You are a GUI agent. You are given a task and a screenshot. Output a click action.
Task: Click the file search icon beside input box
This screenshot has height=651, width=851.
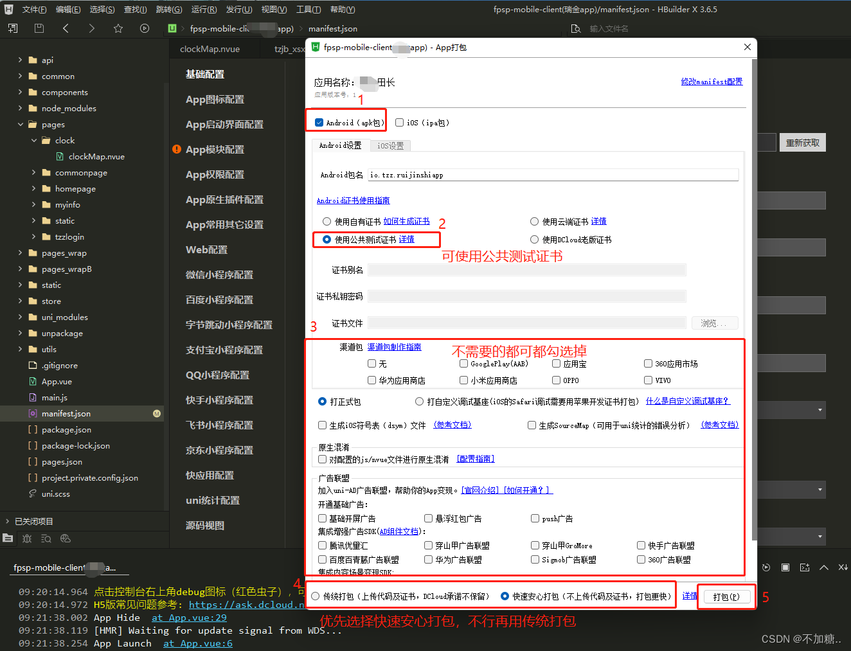(576, 28)
